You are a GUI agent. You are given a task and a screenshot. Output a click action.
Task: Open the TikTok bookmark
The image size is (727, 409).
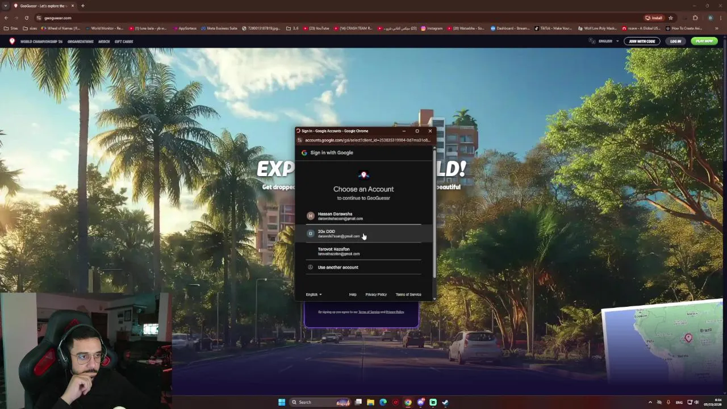(x=553, y=28)
